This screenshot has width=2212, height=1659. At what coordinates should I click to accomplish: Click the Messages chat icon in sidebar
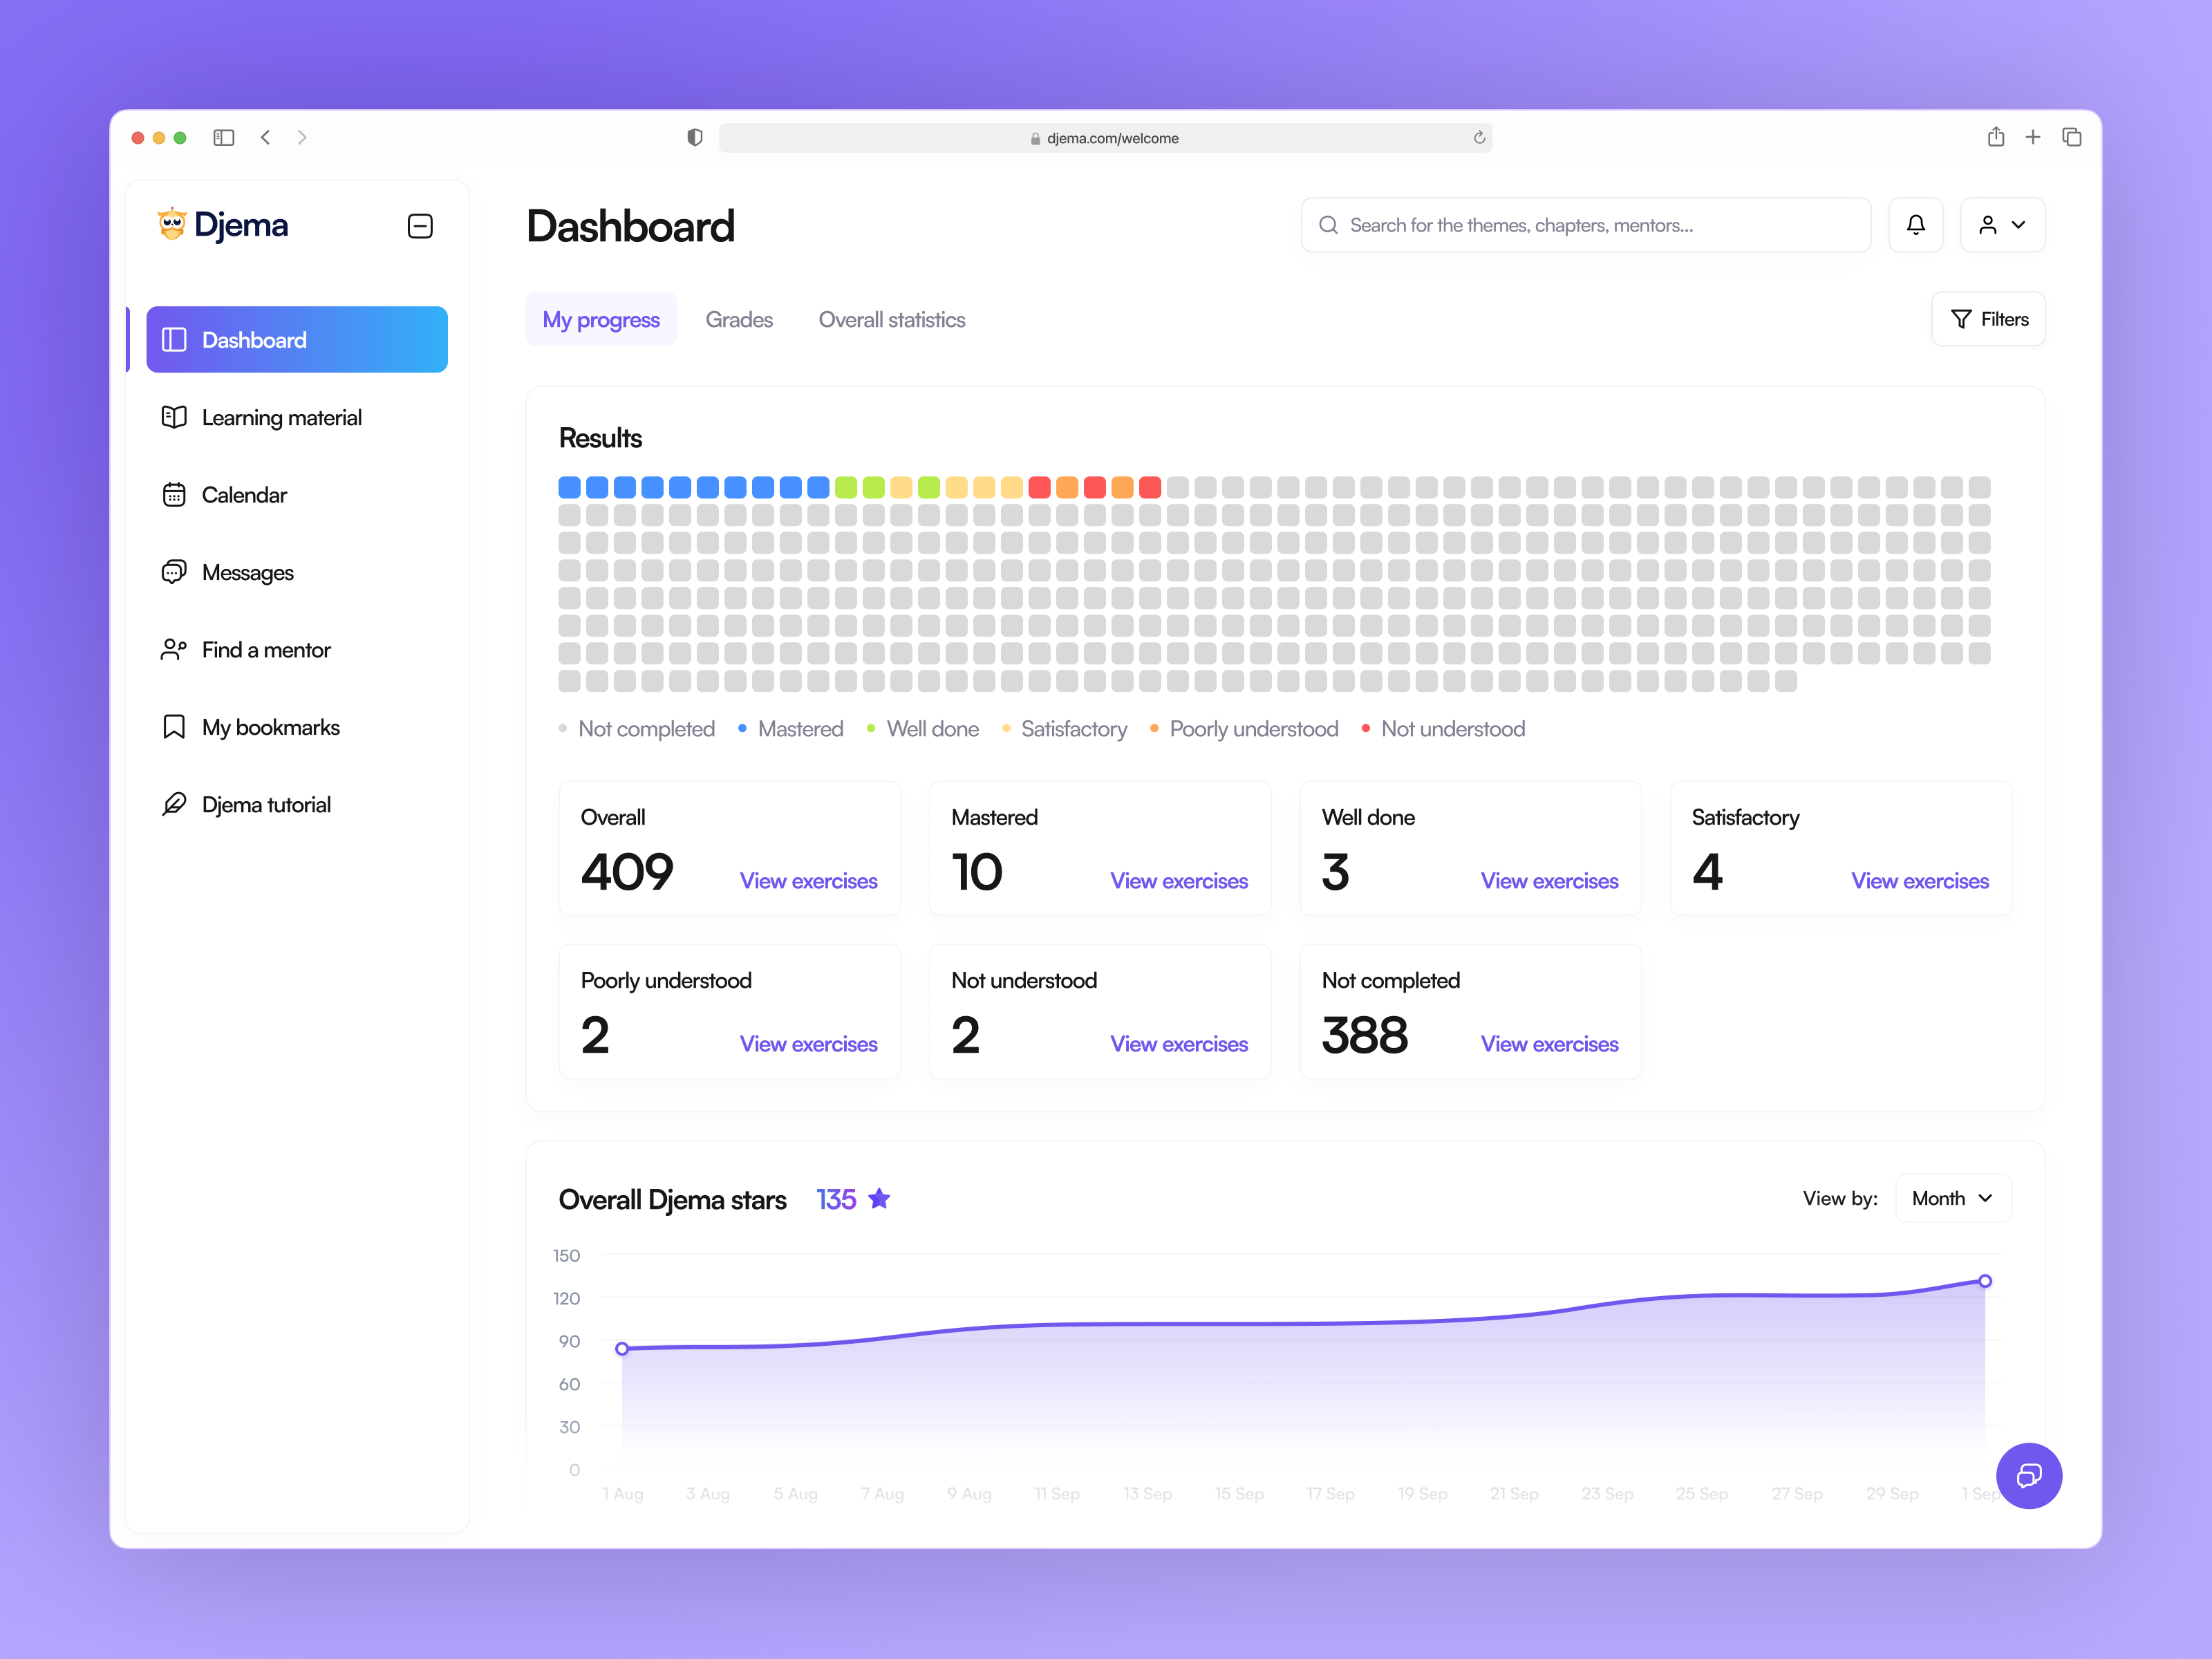click(x=174, y=571)
